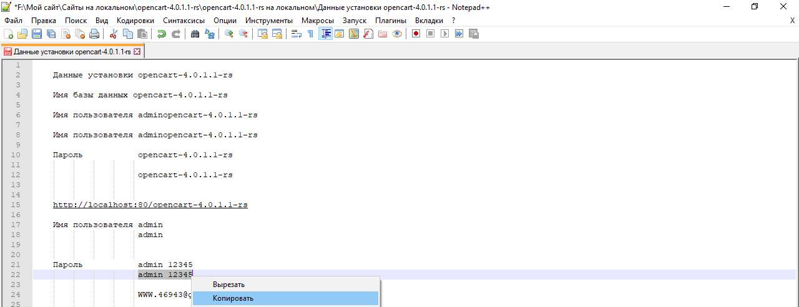This screenshot has height=307, width=799.
Task: Click the Print icon in toolbar
Action: coord(94,34)
